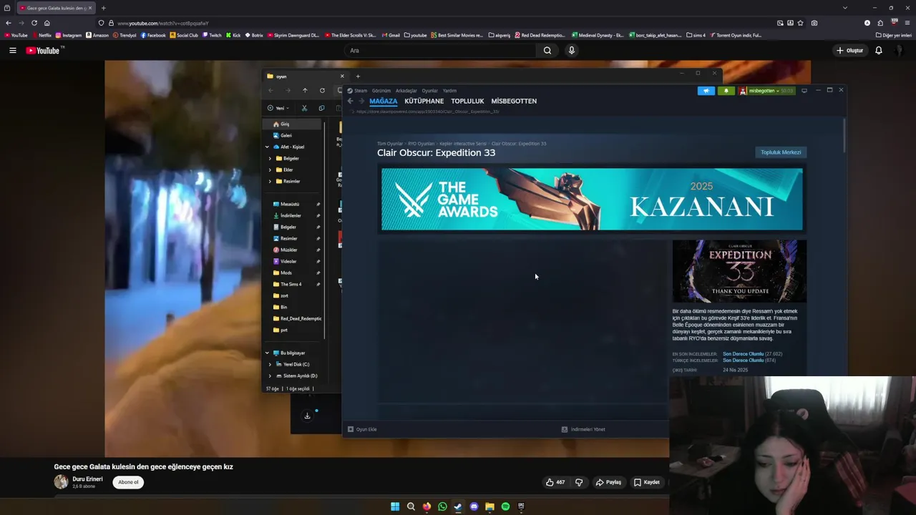Open Discord from the taskbar
The image size is (916, 515).
474,506
